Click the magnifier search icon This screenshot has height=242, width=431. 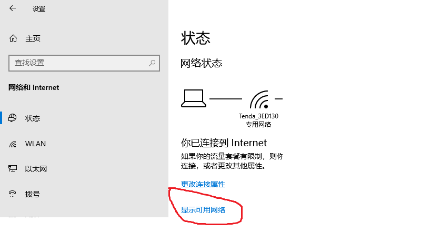[x=152, y=63]
